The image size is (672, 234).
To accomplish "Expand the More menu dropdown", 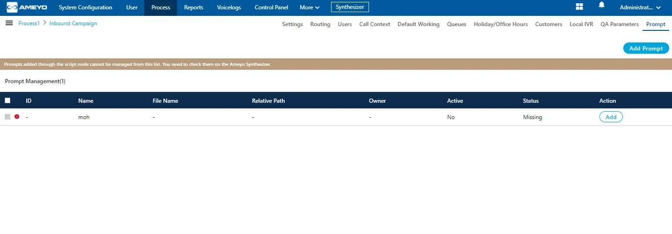I will pos(310,7).
